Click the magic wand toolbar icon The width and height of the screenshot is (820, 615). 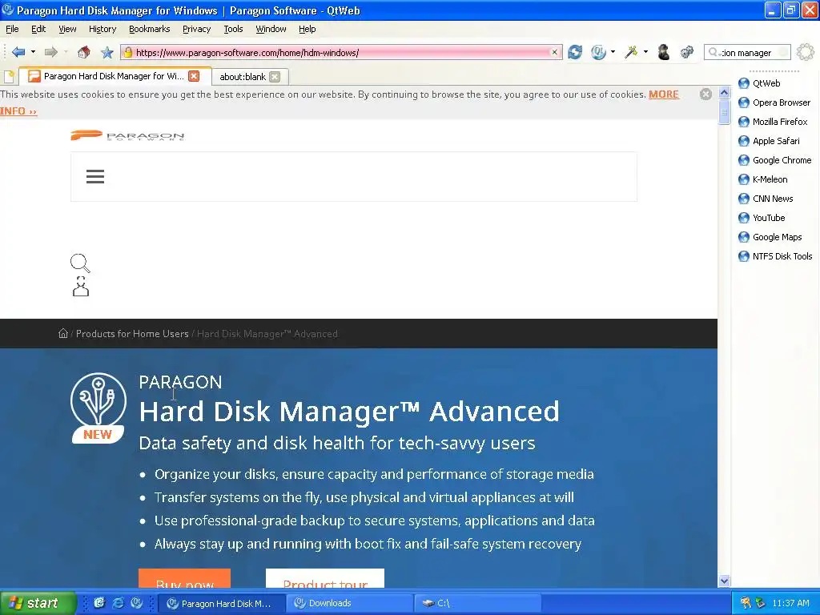tap(631, 52)
